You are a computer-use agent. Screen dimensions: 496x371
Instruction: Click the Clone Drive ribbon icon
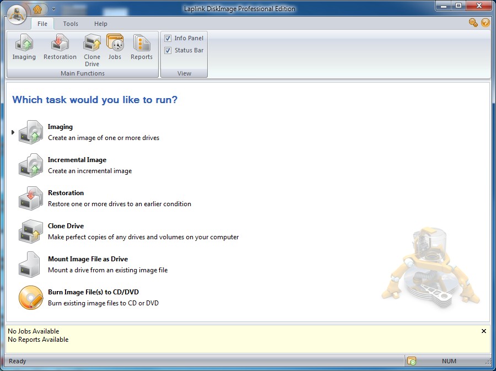tap(92, 43)
